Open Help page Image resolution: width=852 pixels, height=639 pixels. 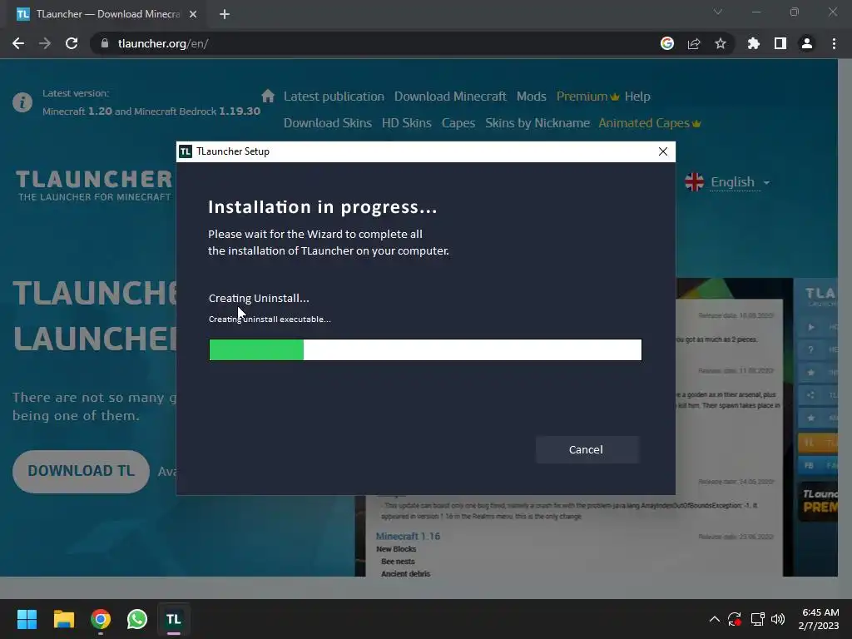click(637, 97)
